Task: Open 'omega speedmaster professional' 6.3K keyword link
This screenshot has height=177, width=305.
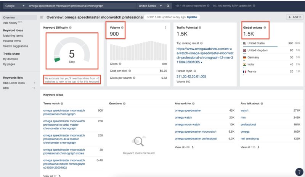Action: 196,138
